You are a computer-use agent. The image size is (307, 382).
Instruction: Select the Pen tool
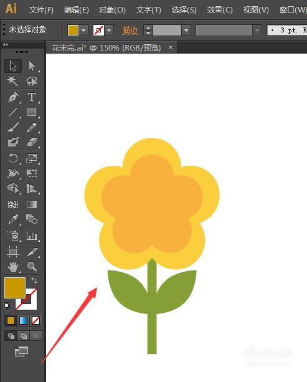pos(13,97)
